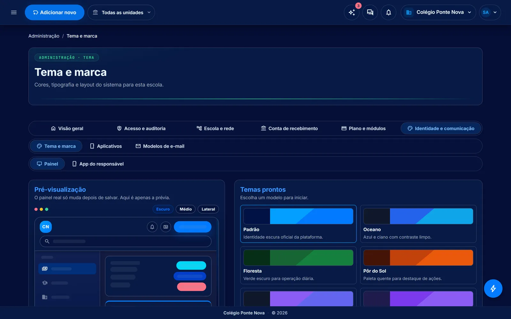This screenshot has width=511, height=319.
Task: Open the chat messages icon
Action: [x=370, y=12]
